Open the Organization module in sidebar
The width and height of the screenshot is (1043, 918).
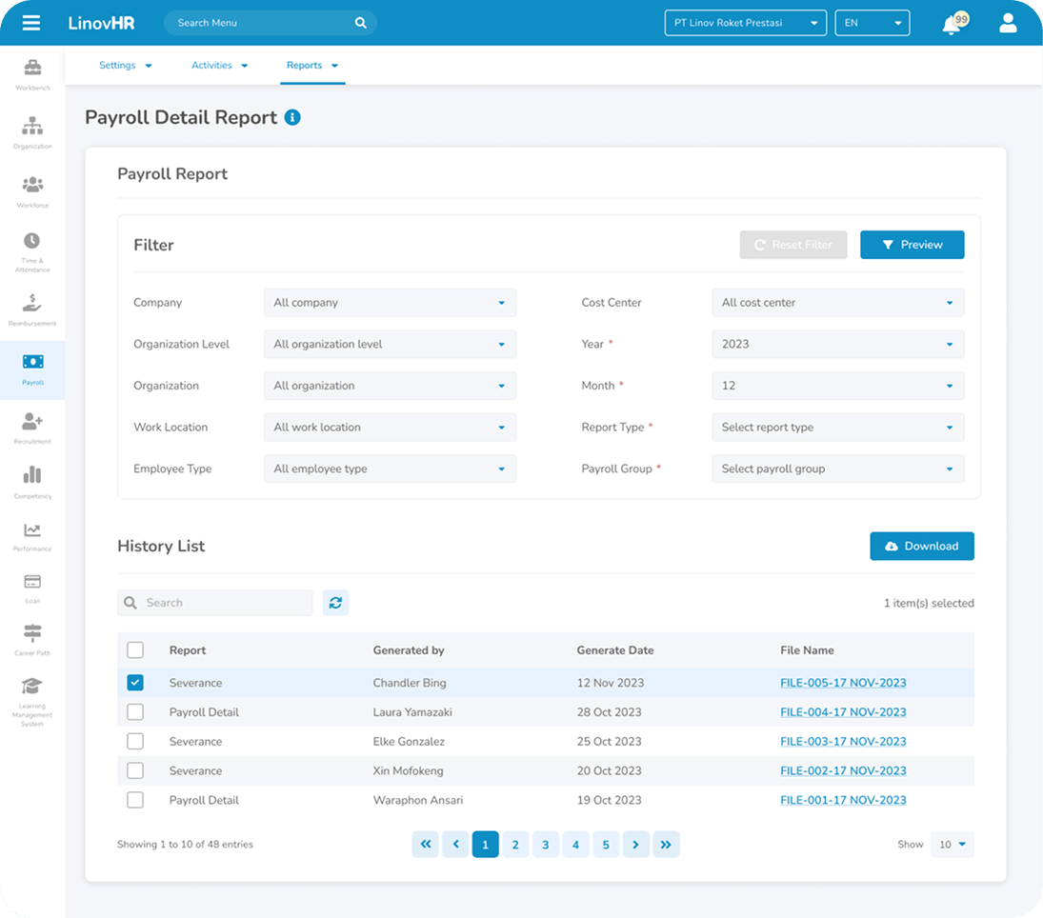(x=32, y=129)
